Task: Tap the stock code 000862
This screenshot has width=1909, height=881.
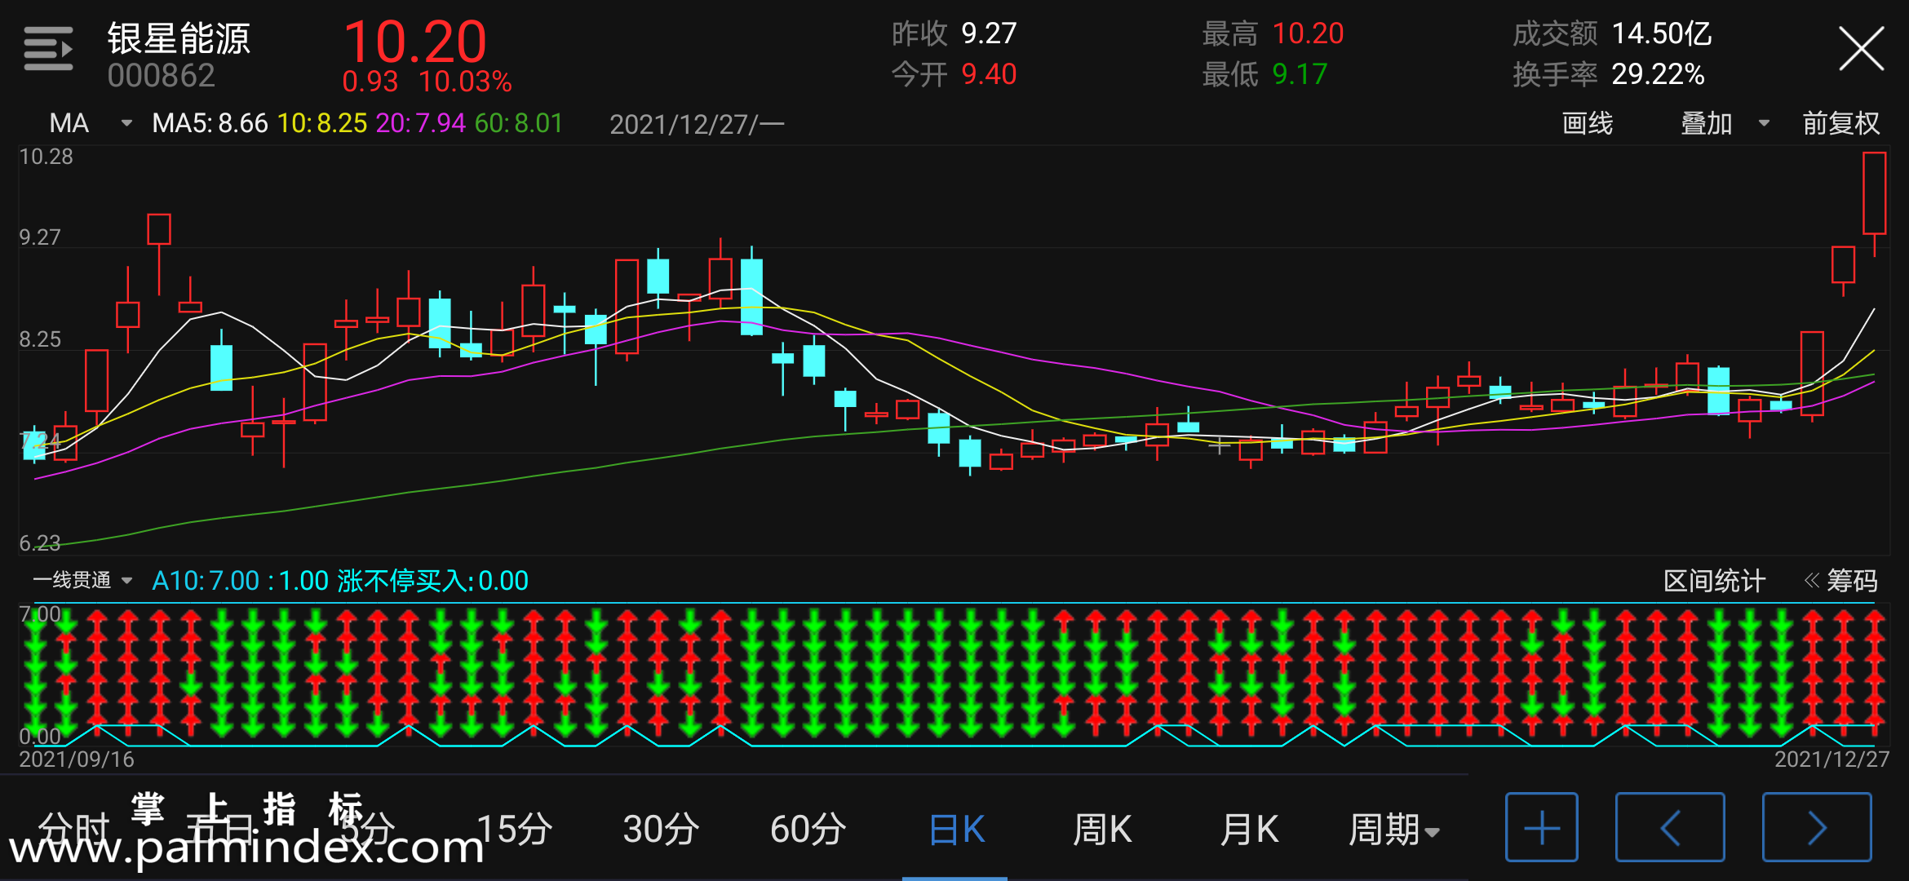Action: point(161,76)
